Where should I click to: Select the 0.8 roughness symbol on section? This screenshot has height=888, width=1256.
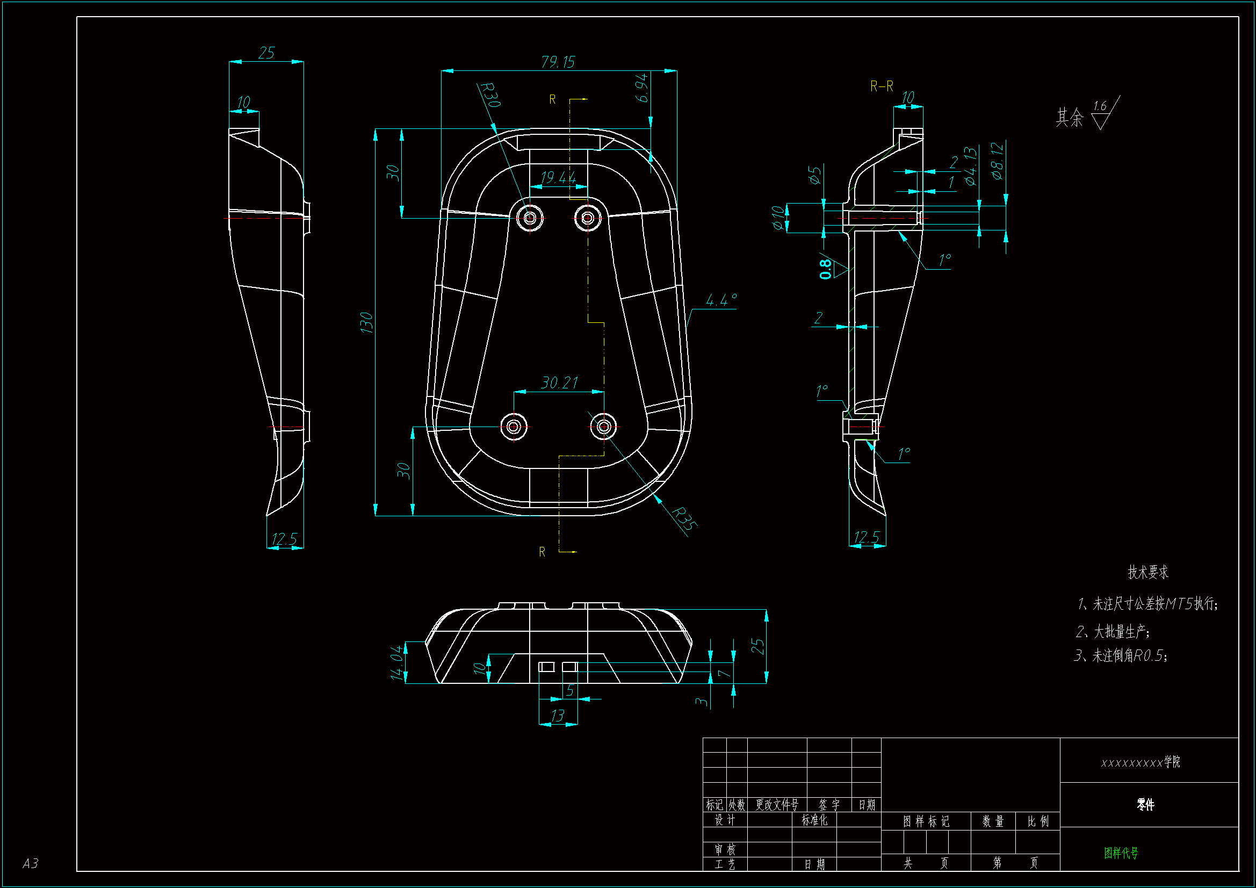[x=827, y=268]
